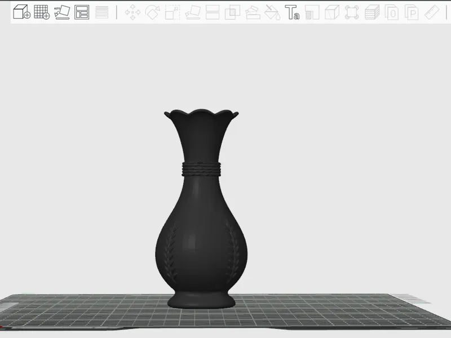Select the black vase model
This screenshot has width=451, height=338.
201,208
